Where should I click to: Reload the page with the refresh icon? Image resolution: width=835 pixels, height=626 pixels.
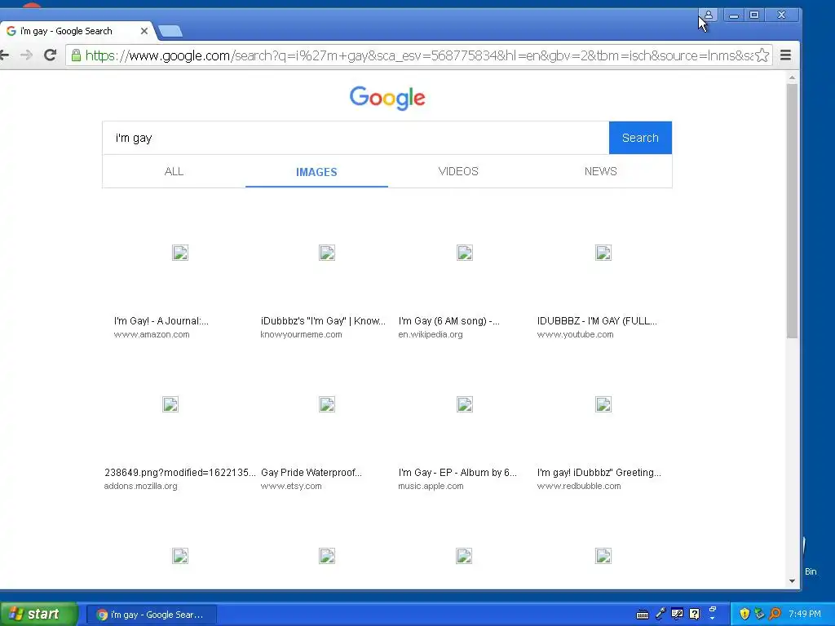50,55
